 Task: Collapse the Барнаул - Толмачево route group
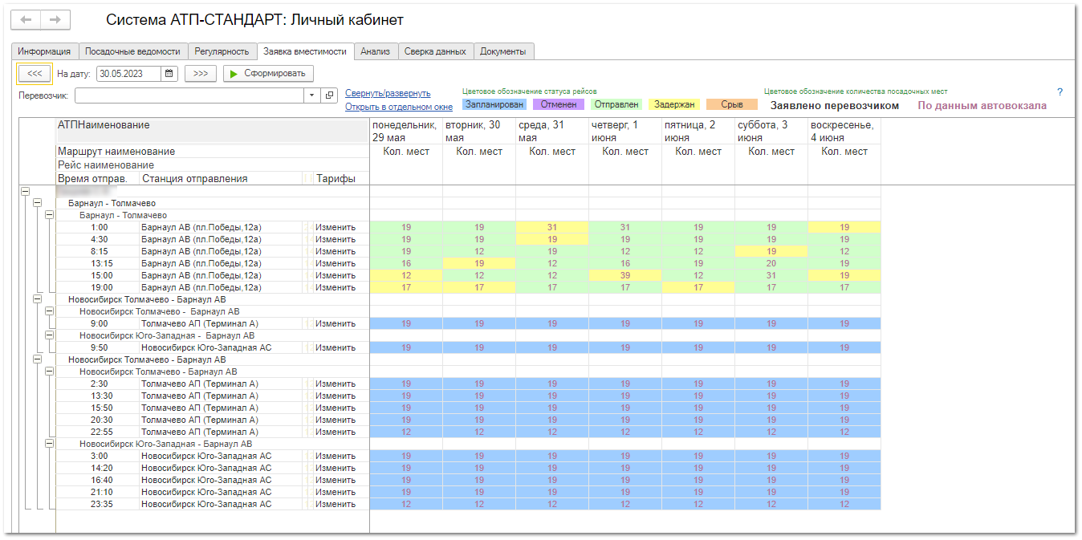37,204
